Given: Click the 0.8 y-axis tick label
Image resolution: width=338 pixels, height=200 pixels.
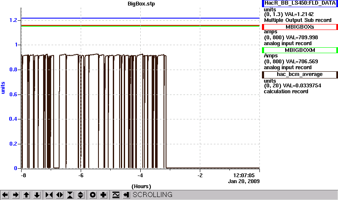Looking at the screenshot, I should click(13, 70).
